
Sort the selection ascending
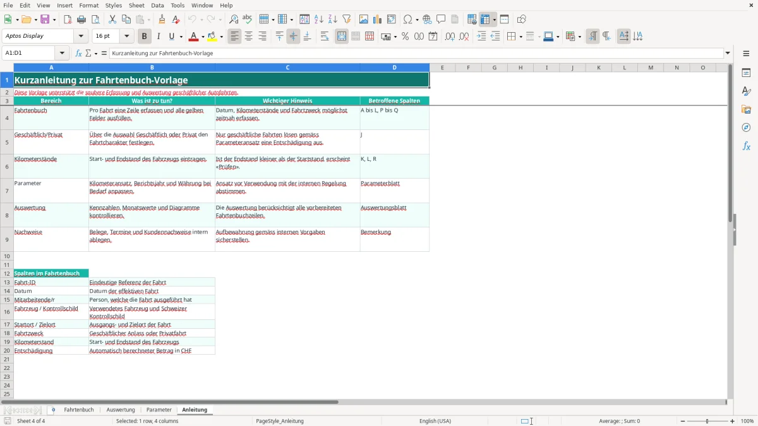[x=319, y=20]
